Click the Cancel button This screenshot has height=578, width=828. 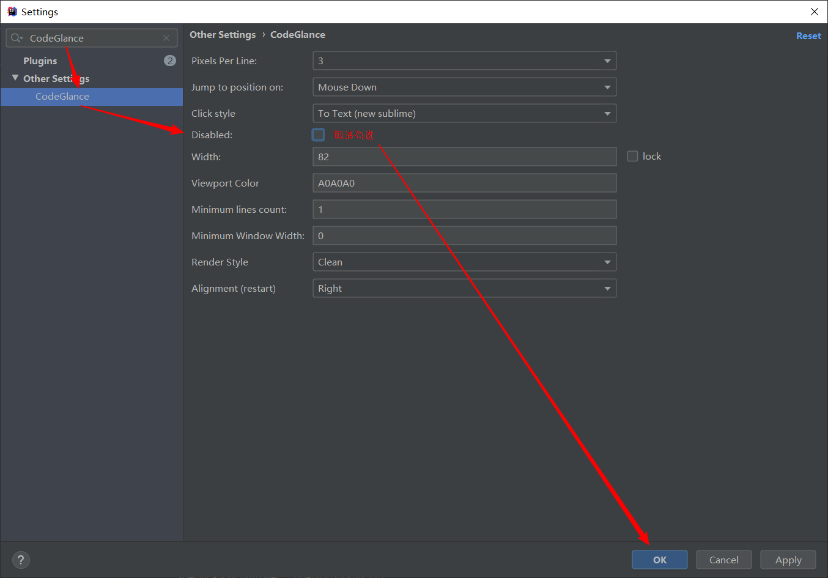(724, 560)
